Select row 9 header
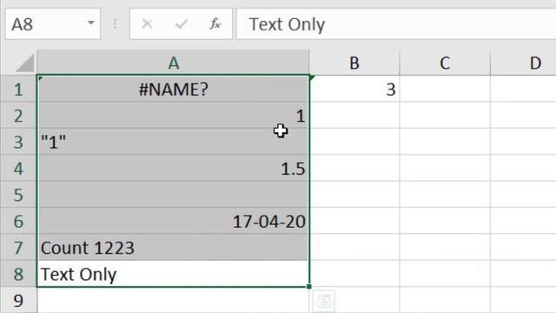Image resolution: width=556 pixels, height=313 pixels. click(19, 300)
